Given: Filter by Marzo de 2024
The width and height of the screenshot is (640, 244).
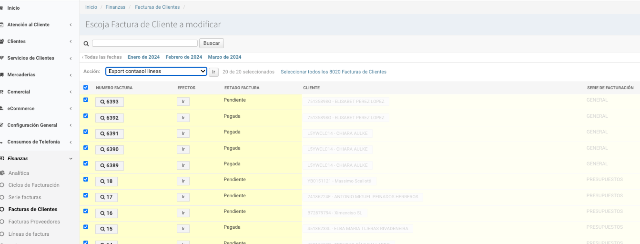Looking at the screenshot, I should point(225,57).
